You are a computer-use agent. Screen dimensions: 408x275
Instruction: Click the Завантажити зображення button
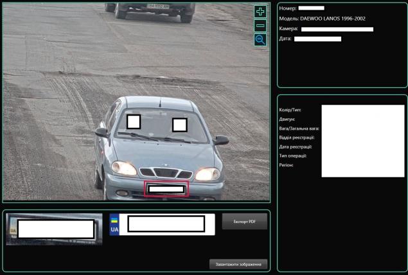tap(238, 264)
